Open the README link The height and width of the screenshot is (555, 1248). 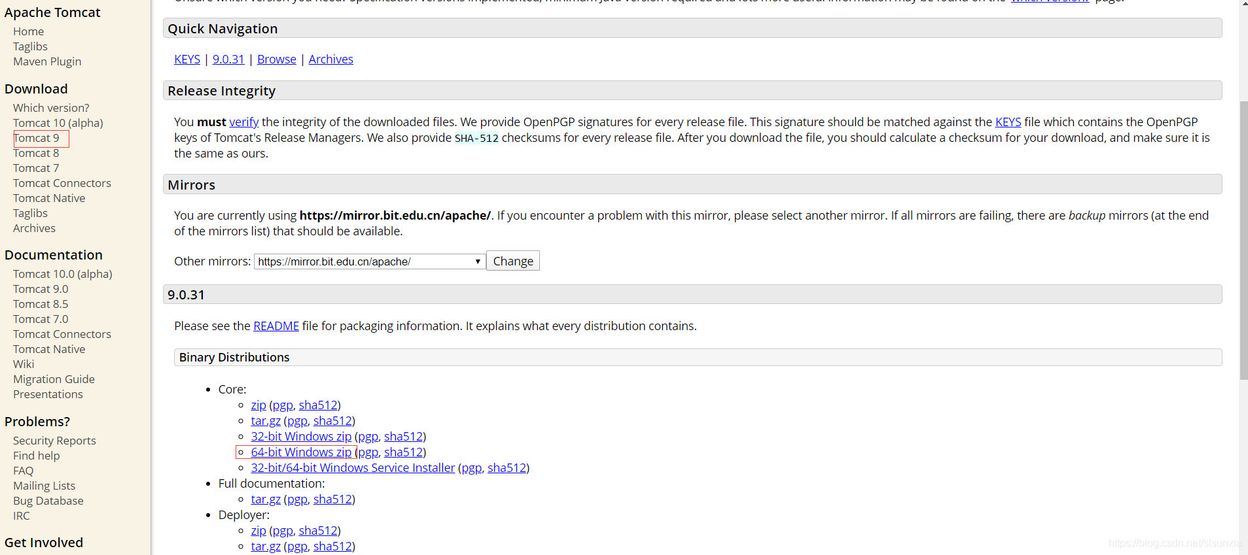click(x=276, y=326)
